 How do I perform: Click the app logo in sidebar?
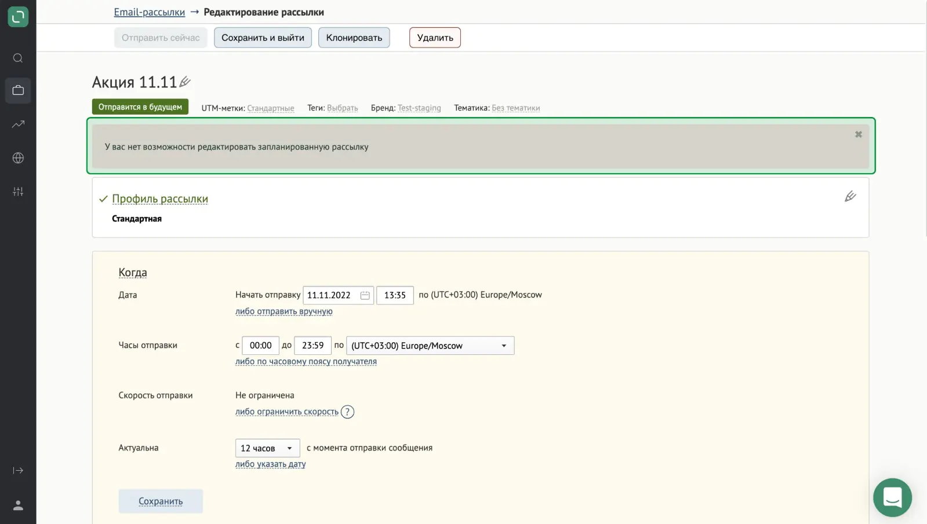pos(18,16)
